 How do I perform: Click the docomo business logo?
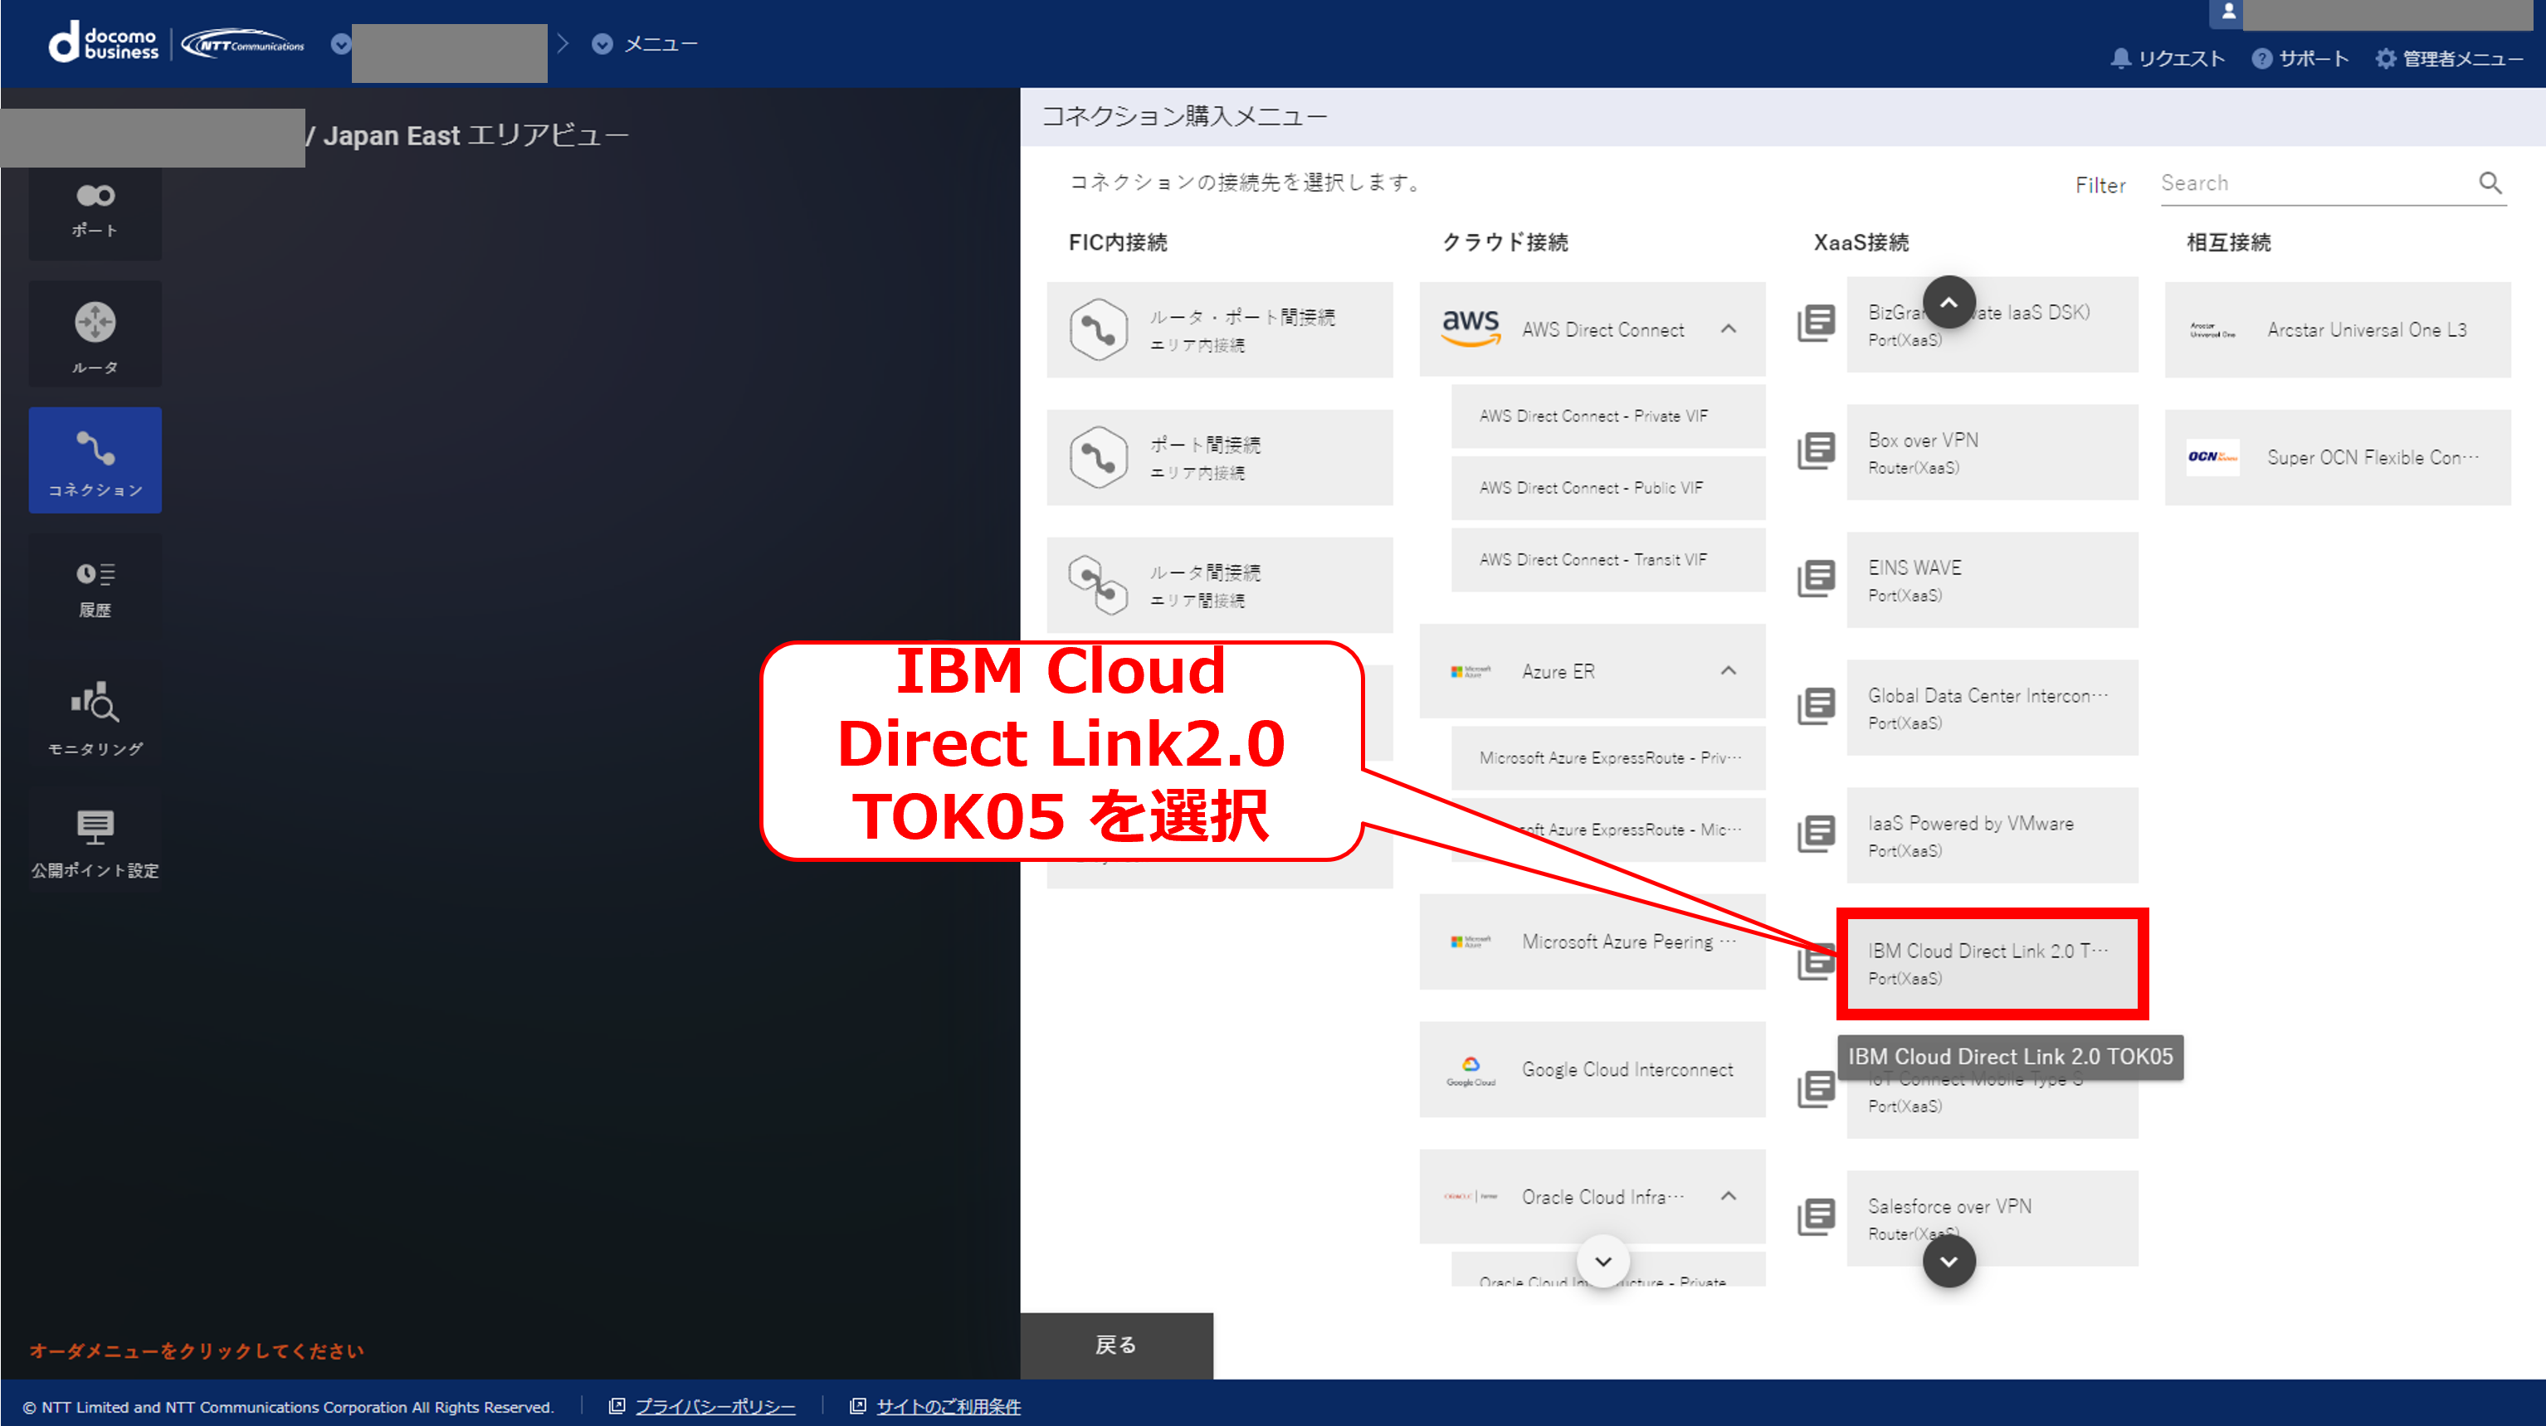click(x=103, y=43)
